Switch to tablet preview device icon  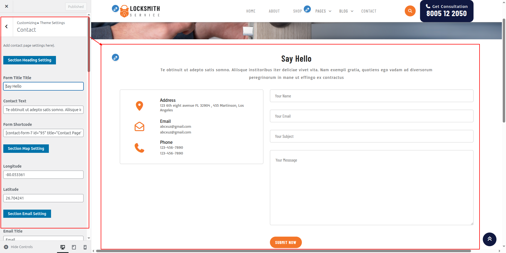pyautogui.click(x=74, y=247)
